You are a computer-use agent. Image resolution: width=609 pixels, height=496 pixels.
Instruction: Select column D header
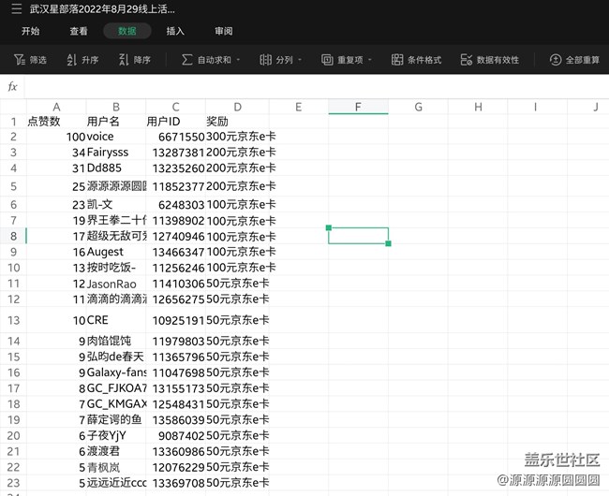coord(237,107)
